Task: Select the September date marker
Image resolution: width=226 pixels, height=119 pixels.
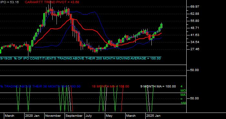Action: [x=74, y=116]
